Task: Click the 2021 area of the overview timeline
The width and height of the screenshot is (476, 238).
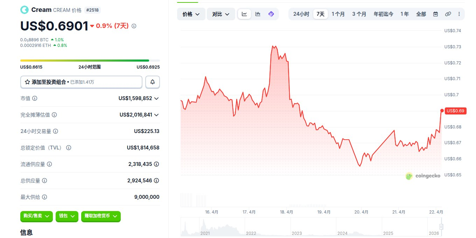Action: tap(205, 233)
